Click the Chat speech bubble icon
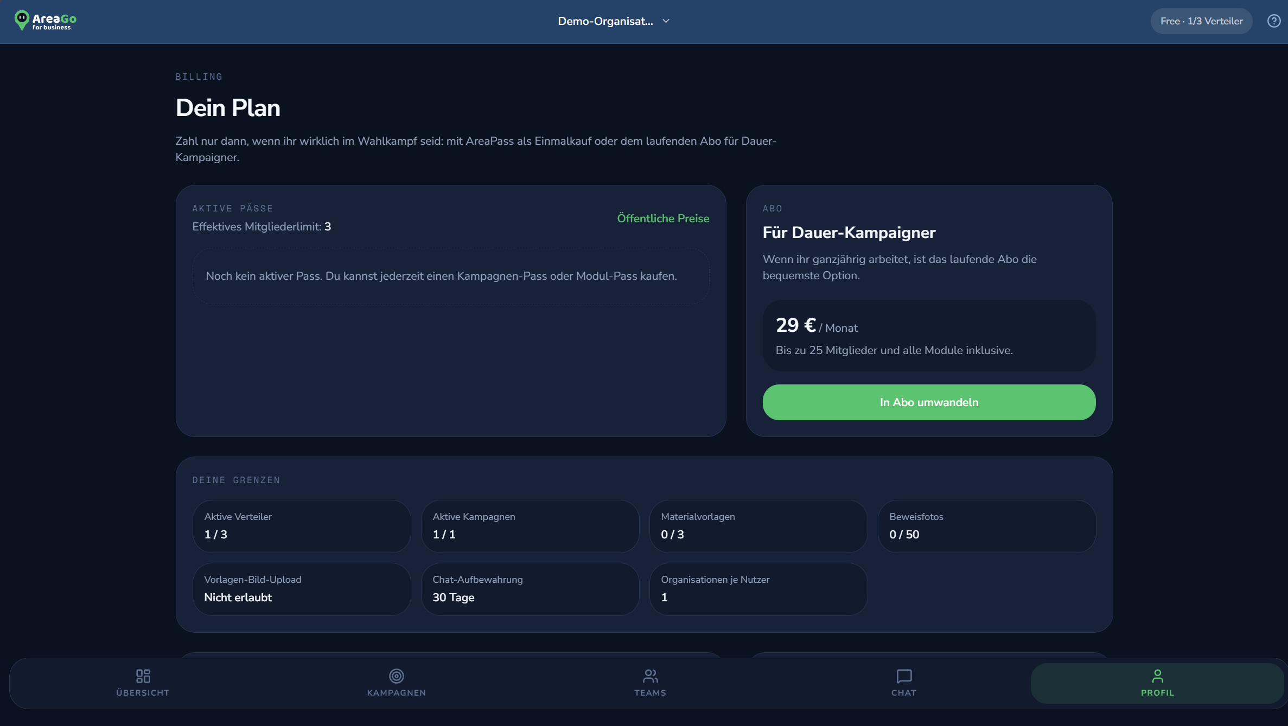This screenshot has height=726, width=1288. tap(904, 676)
